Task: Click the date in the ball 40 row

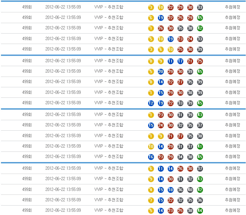Action: [63, 189]
